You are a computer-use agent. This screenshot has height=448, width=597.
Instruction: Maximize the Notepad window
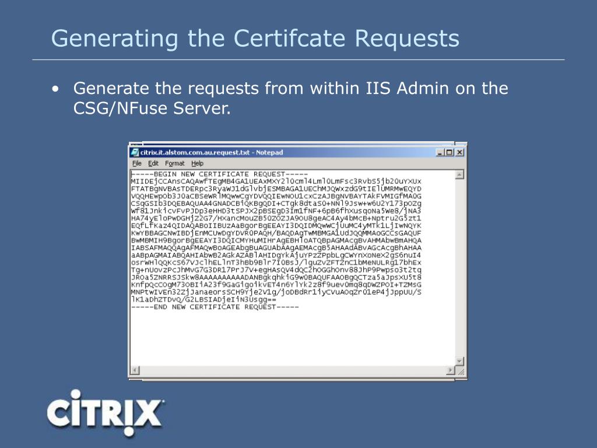(449, 152)
